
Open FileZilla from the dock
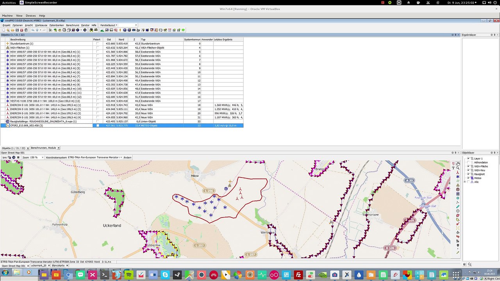298,275
